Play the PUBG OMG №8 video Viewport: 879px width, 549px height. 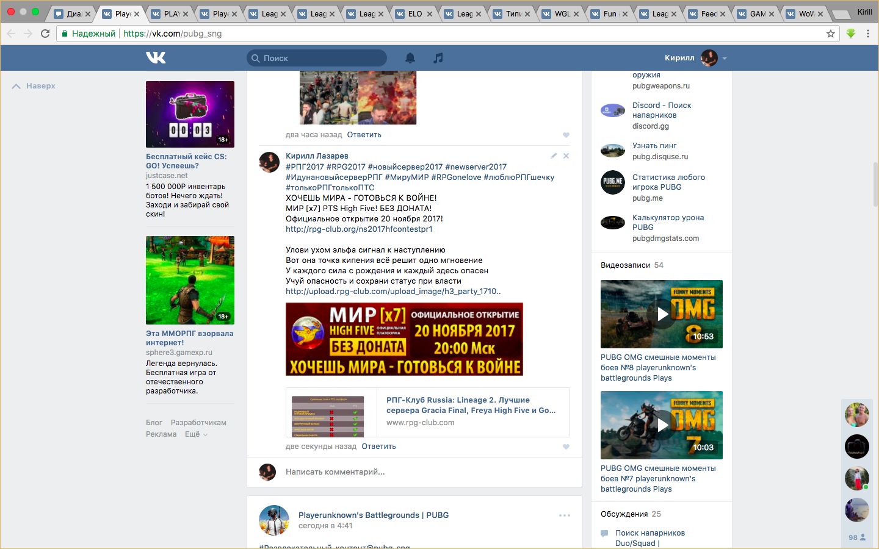point(662,314)
